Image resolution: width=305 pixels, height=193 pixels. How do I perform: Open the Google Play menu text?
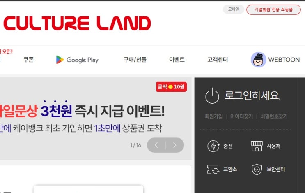click(x=82, y=60)
